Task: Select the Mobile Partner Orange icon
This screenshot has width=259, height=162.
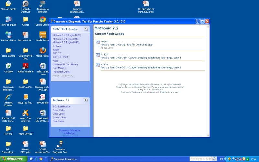Action: [x=42, y=37]
